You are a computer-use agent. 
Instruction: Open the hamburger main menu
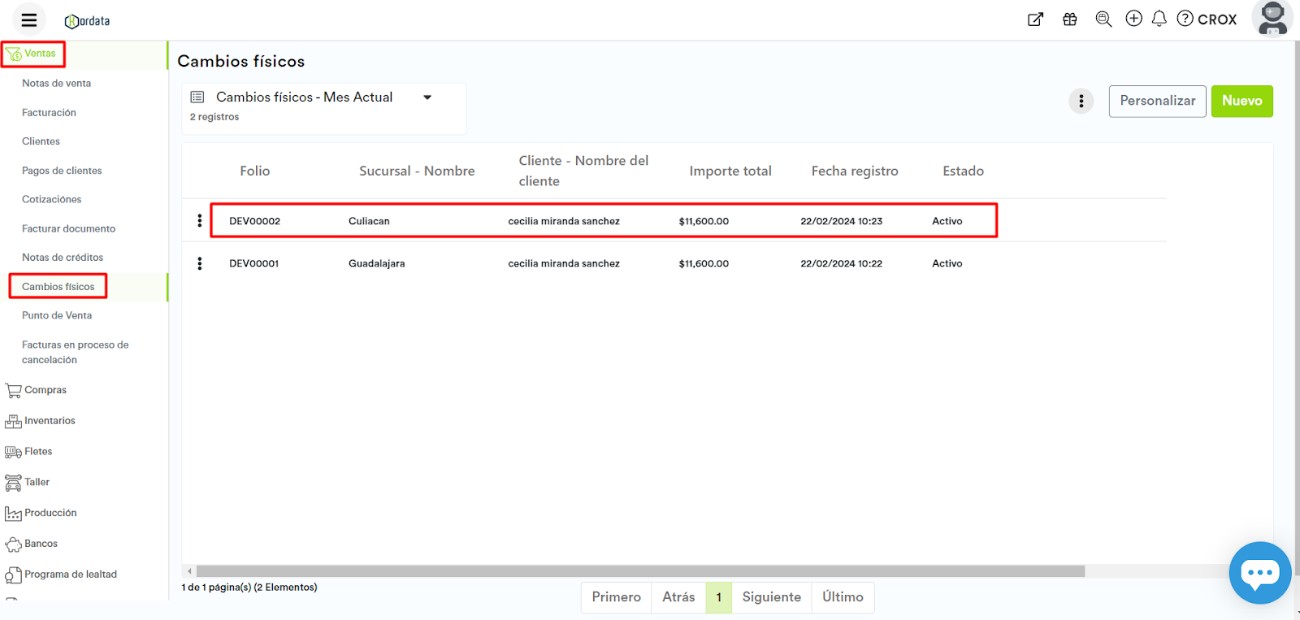coord(29,20)
